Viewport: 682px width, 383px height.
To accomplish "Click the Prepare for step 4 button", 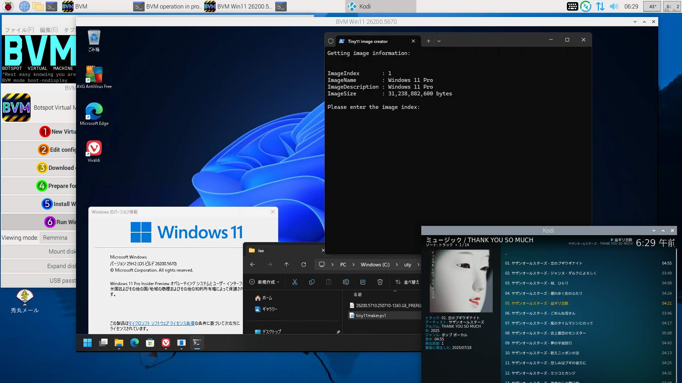I will coord(39,186).
